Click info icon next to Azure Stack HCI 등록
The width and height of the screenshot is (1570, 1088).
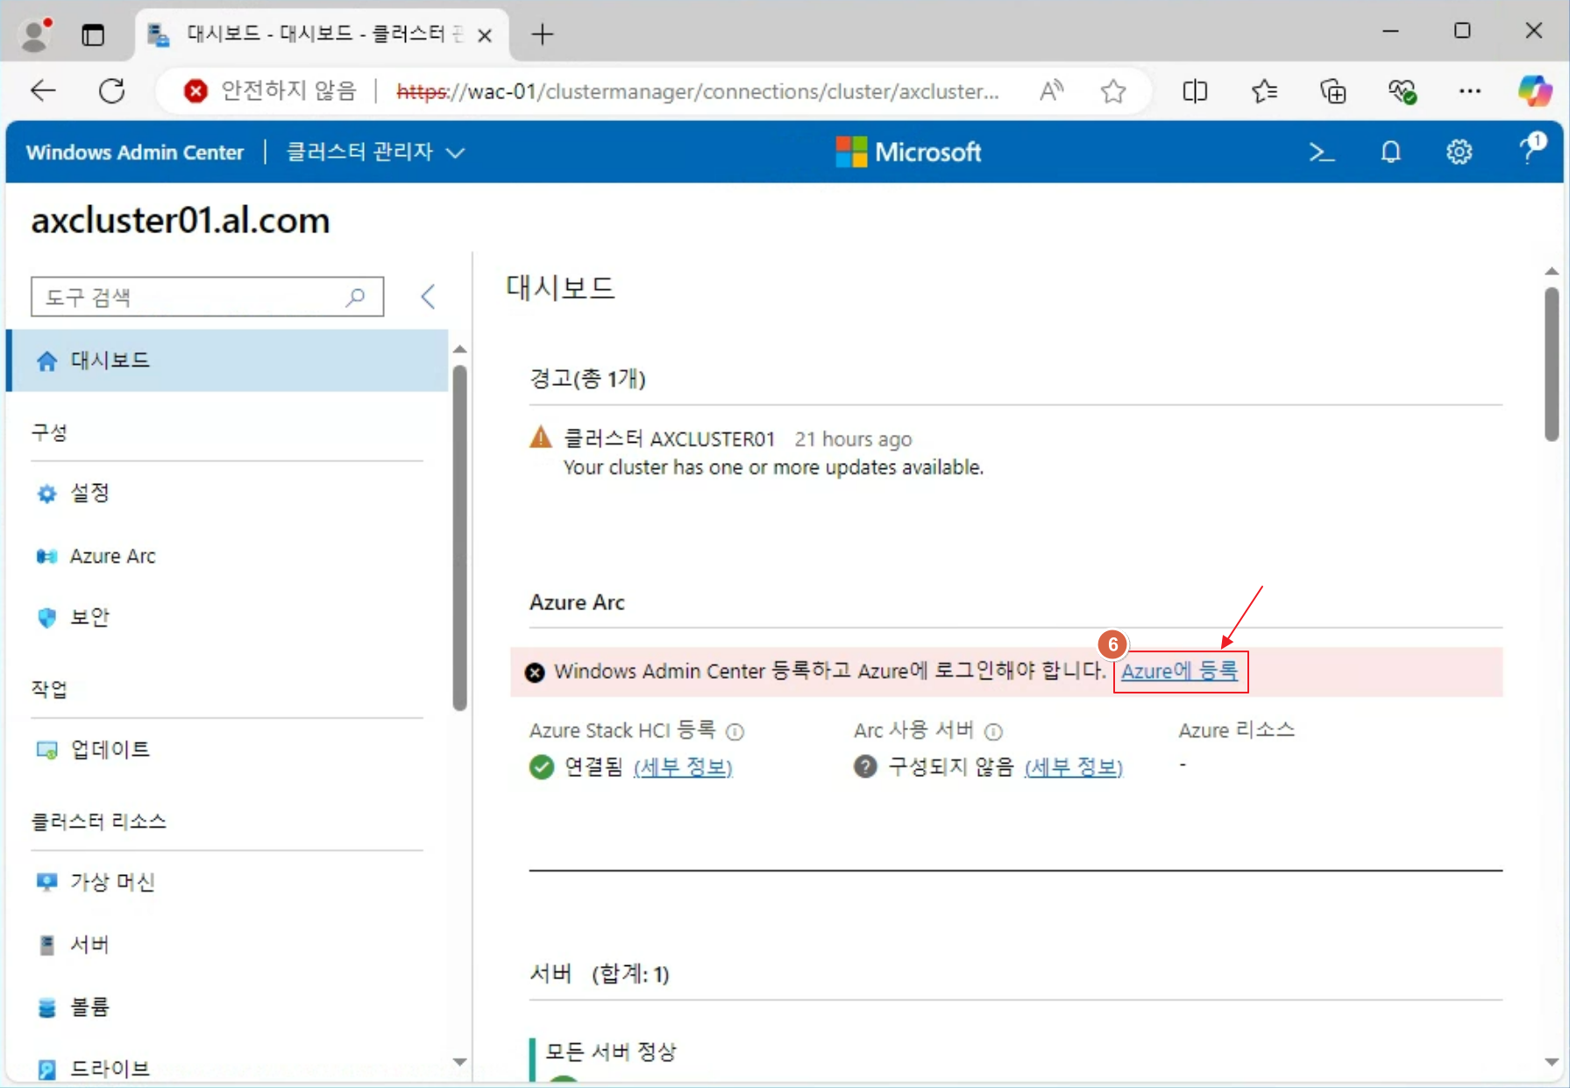735,731
